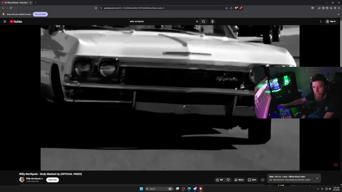Open Brave Leo AI sparkle icon

click(331, 8)
